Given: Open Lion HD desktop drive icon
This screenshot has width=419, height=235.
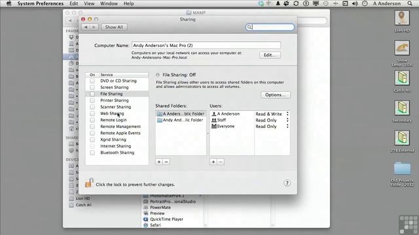Looking at the screenshot, I should [402, 18].
